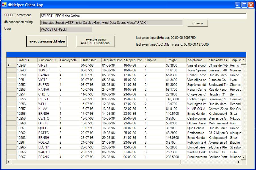The width and height of the screenshot is (256, 170).
Task: Click the OrderDate column header
Action: 91,60
